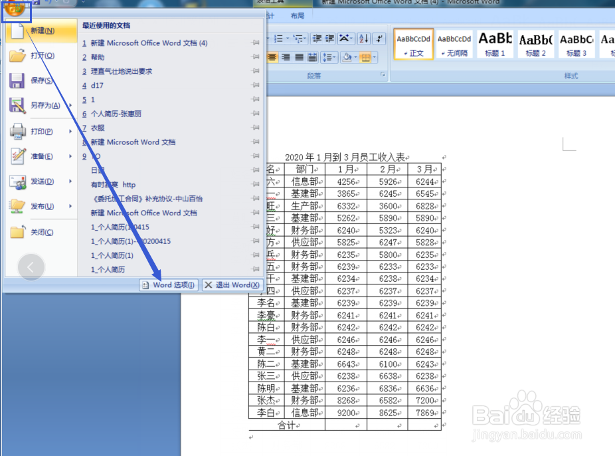Choose 发布(U) menu item
The height and width of the screenshot is (456, 615).
43,206
